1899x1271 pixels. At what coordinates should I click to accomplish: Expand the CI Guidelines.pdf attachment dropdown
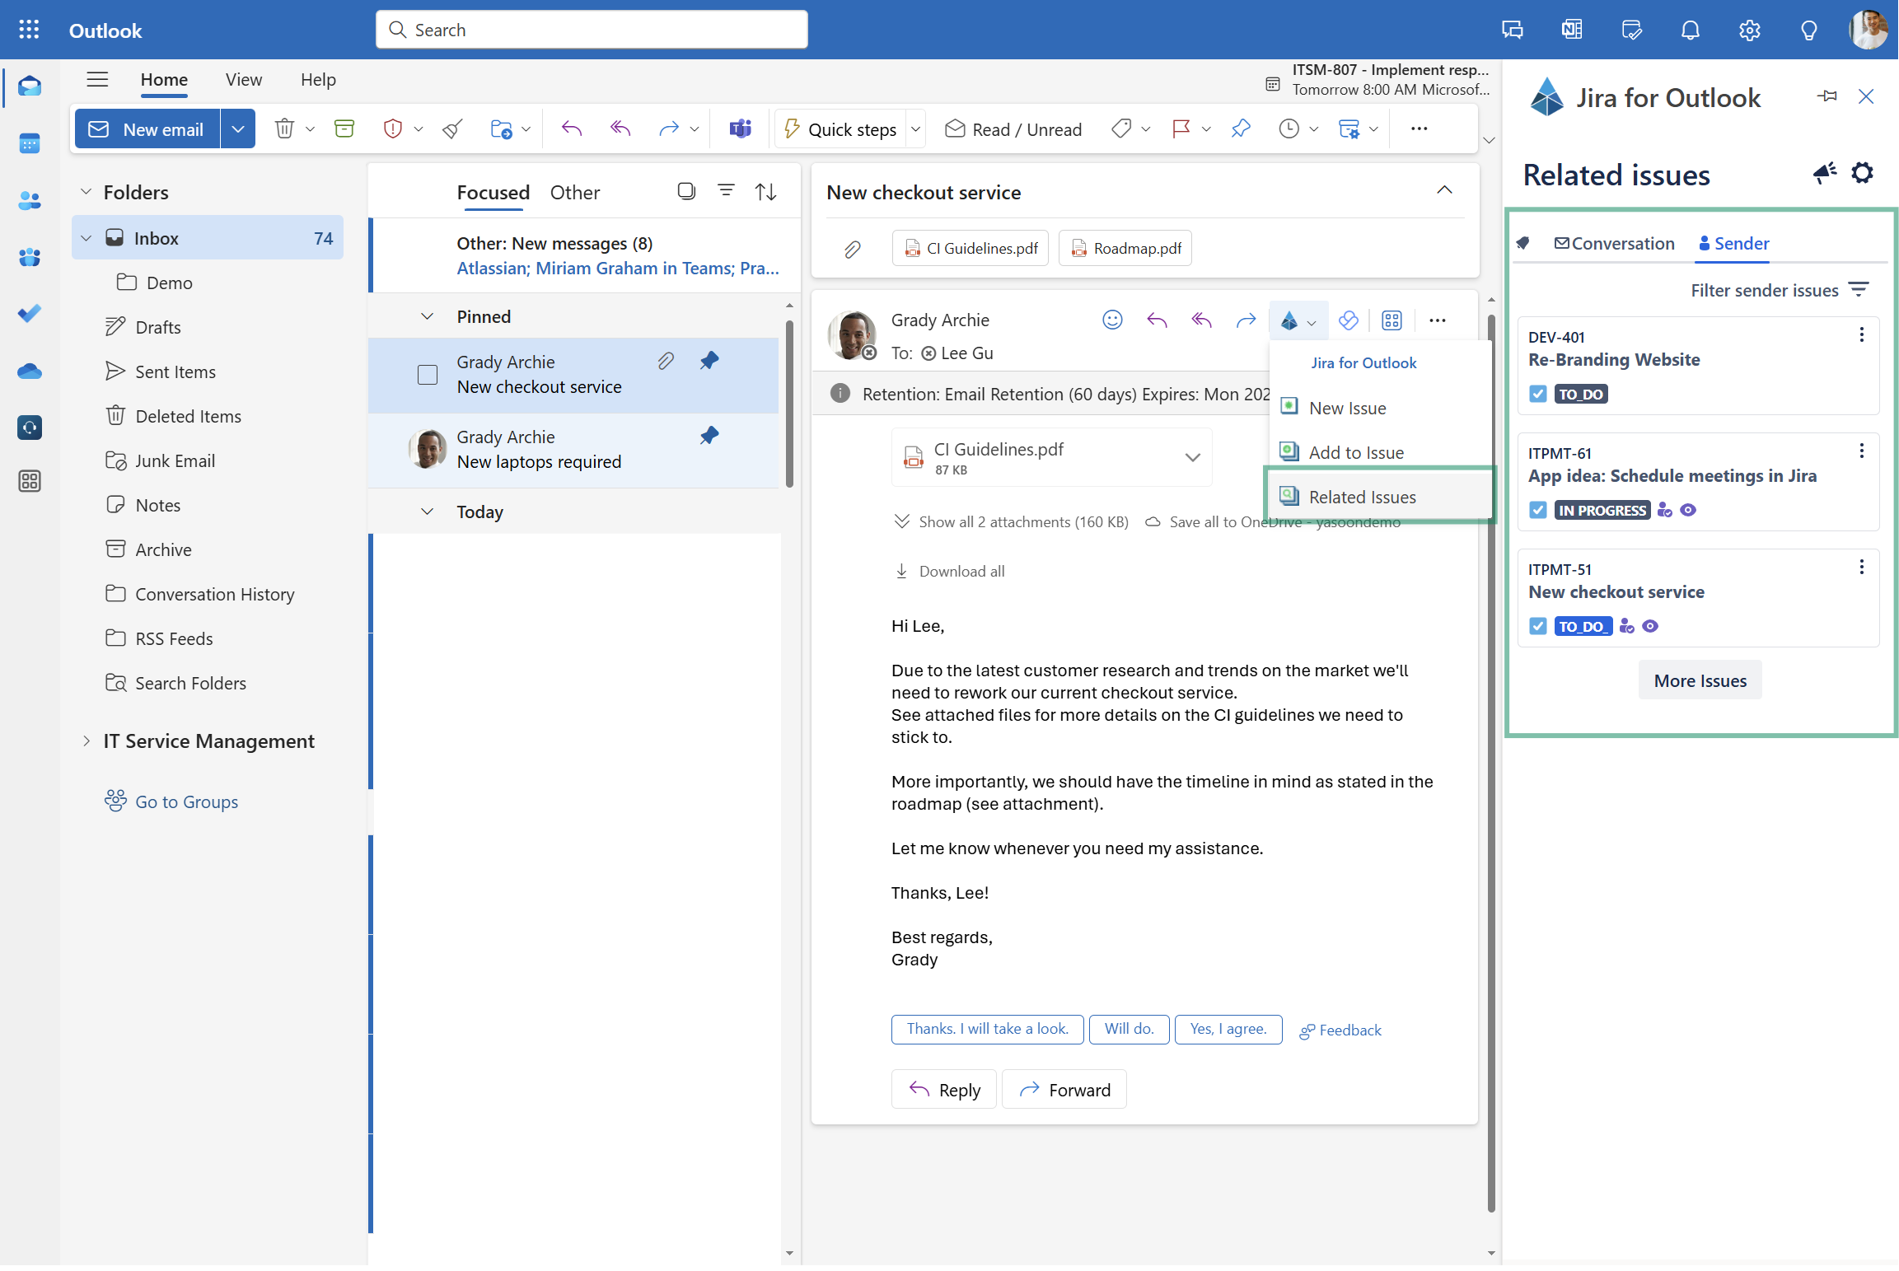(x=1192, y=458)
